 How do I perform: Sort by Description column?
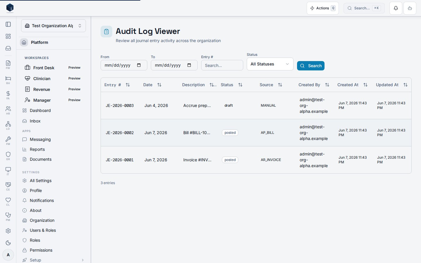pyautogui.click(x=212, y=85)
